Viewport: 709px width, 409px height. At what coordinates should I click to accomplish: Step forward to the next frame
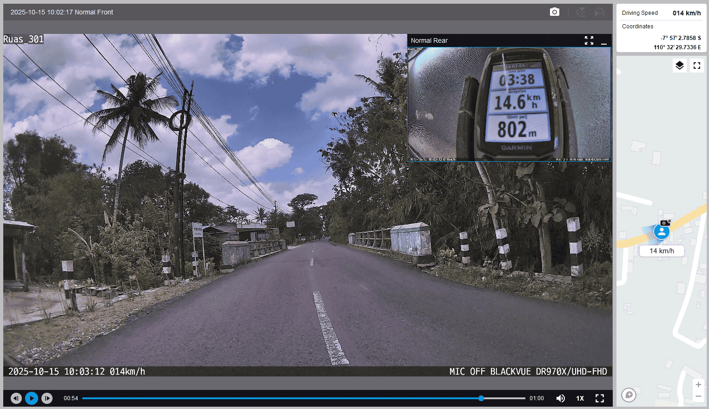[x=47, y=398]
